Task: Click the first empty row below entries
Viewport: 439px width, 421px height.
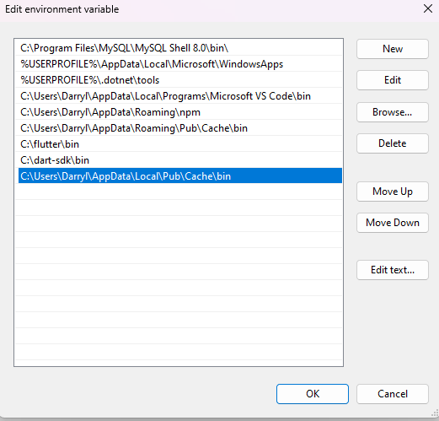Action: click(180, 192)
